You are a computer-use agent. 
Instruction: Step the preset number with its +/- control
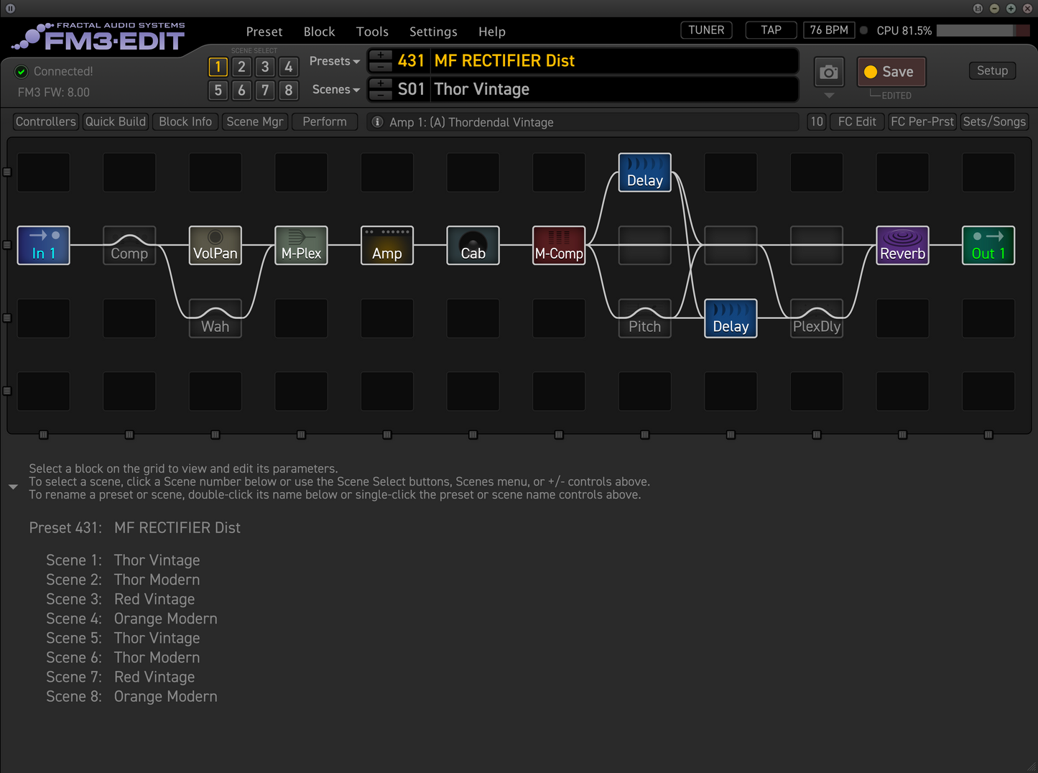tap(381, 61)
